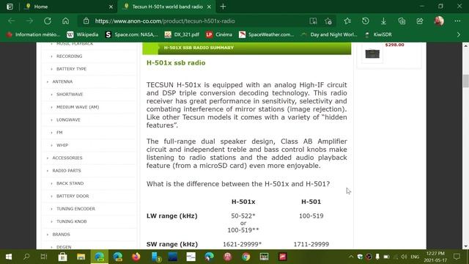
Task: Open the user profile avatar
Action: click(x=439, y=21)
